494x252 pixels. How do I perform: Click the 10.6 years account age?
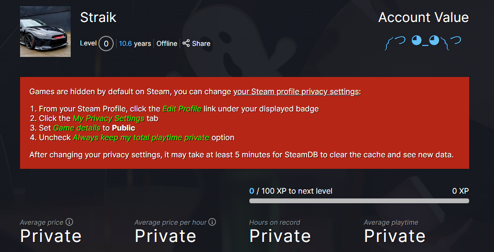(x=135, y=44)
